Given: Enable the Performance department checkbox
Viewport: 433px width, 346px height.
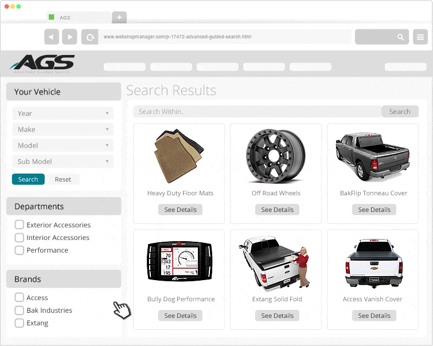Looking at the screenshot, I should (19, 250).
